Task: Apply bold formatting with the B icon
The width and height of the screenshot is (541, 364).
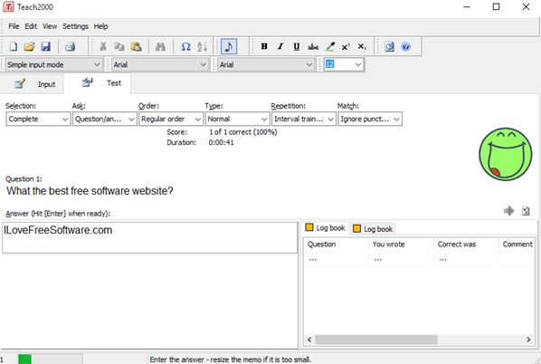Action: (264, 46)
